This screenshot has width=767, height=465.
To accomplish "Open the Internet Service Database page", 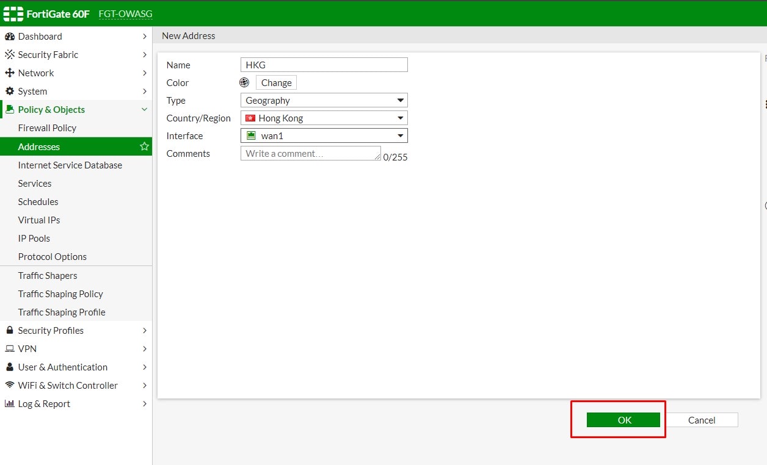I will click(x=70, y=165).
